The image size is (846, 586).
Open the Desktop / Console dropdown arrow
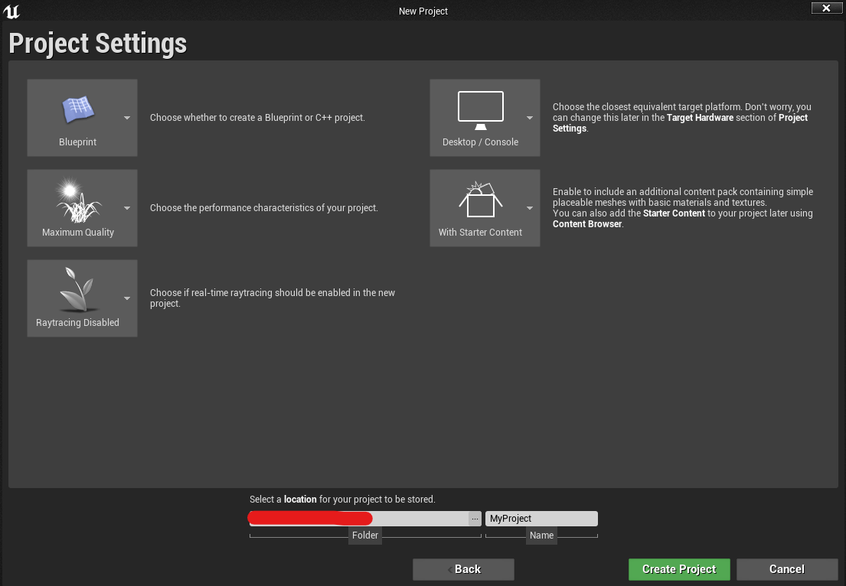(x=529, y=118)
